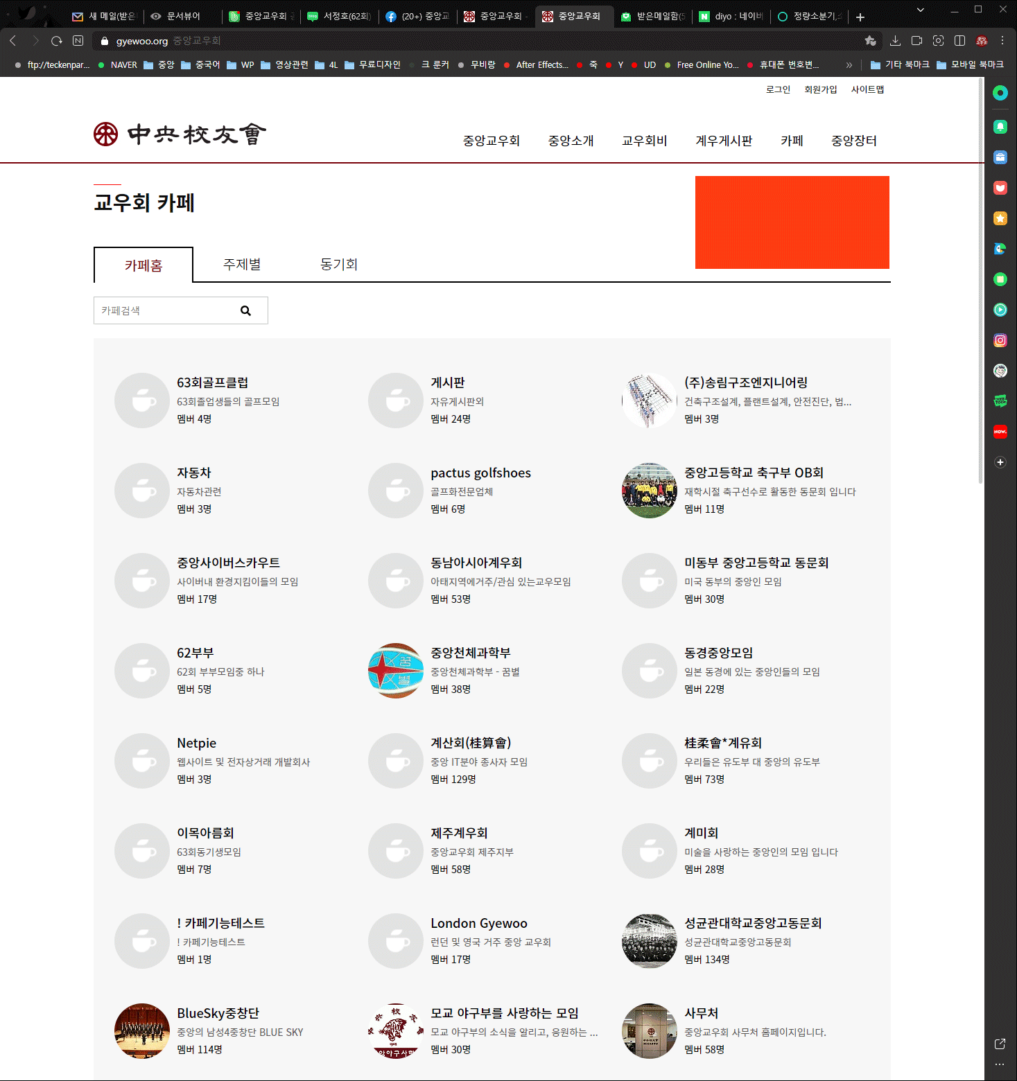1017x1081 pixels.
Task: Open the 계우게시판 menu item
Action: click(724, 141)
